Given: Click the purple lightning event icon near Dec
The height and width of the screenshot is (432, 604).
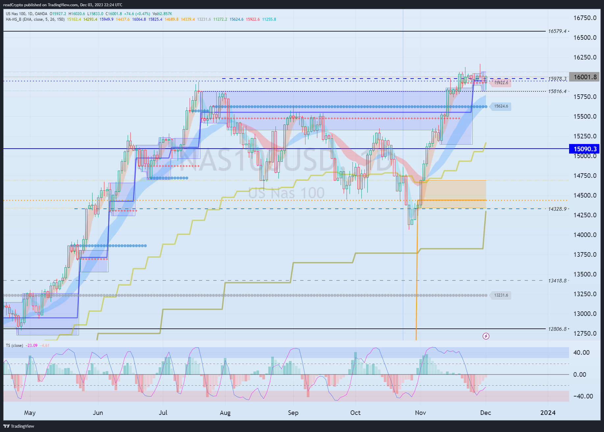Looking at the screenshot, I should click(x=486, y=336).
